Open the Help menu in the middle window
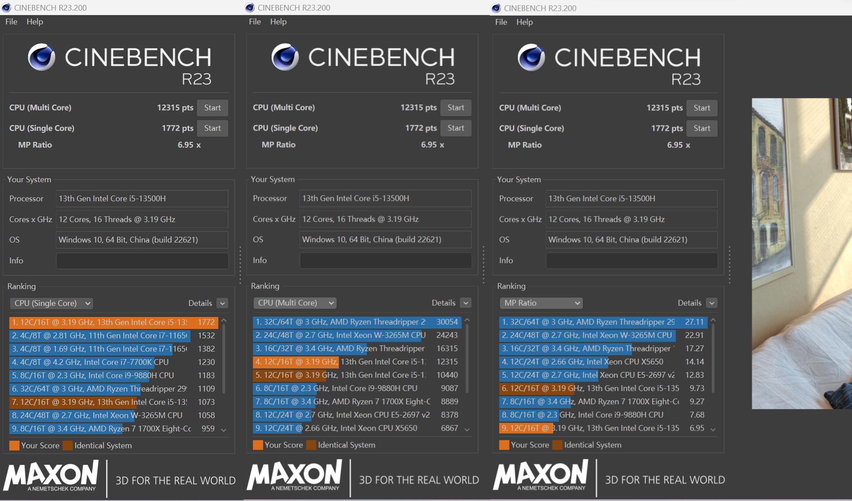Image resolution: width=852 pixels, height=501 pixels. (278, 21)
